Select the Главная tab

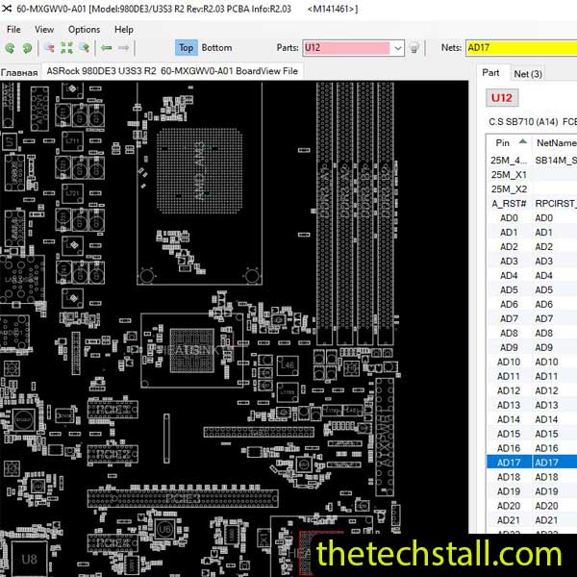tap(19, 72)
